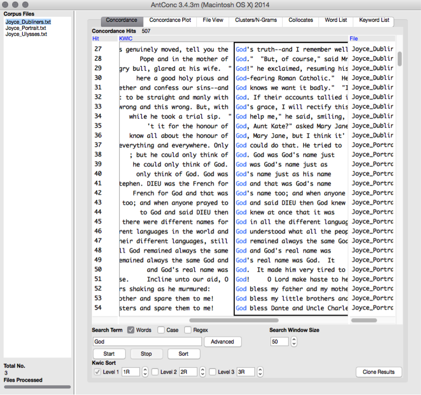Enable the Level 2 sort checkbox
Viewport: 421px width, 395px height.
pos(155,372)
